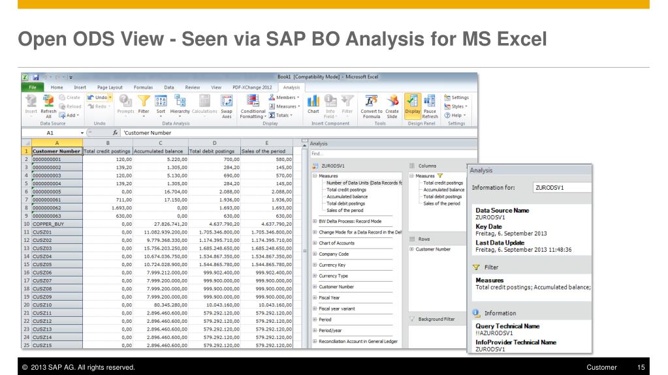668x375 pixels.
Task: Switch to the Home tab
Action: (57, 87)
